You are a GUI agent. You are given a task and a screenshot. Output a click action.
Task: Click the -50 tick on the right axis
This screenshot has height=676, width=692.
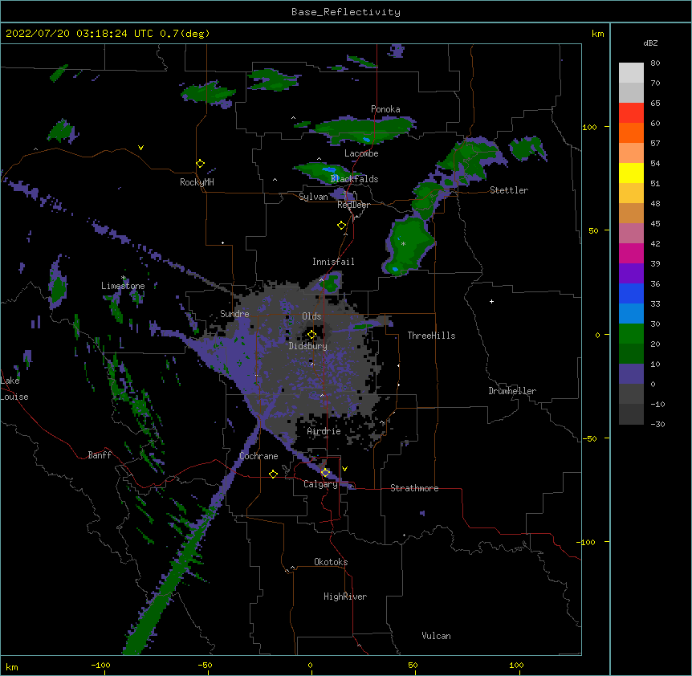[x=589, y=438]
